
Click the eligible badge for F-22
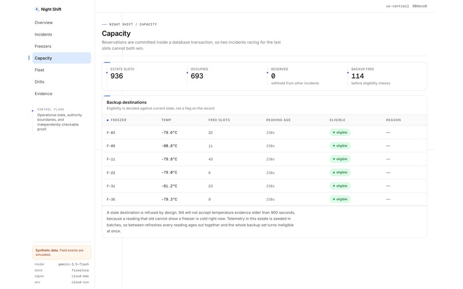(x=340, y=172)
